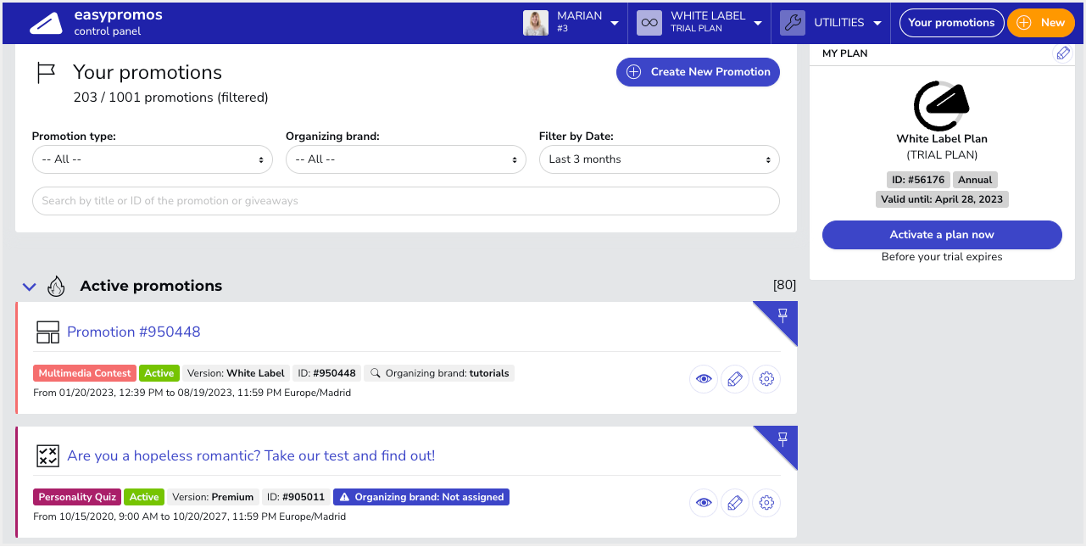
Task: Click the ID: #950448 tag
Action: [x=327, y=373]
